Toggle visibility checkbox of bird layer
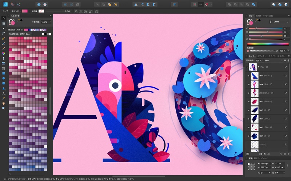291x181 pixels. 286,84
